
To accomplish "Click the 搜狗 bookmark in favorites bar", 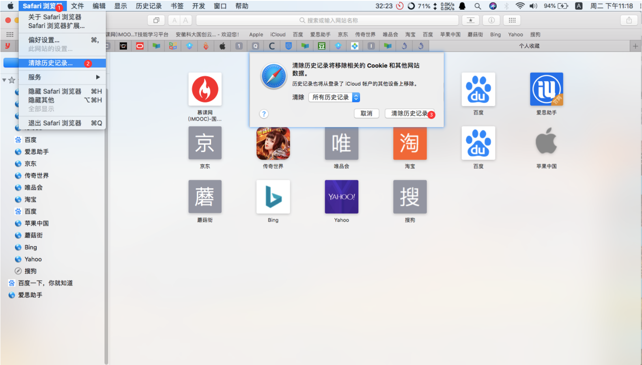I will [535, 35].
